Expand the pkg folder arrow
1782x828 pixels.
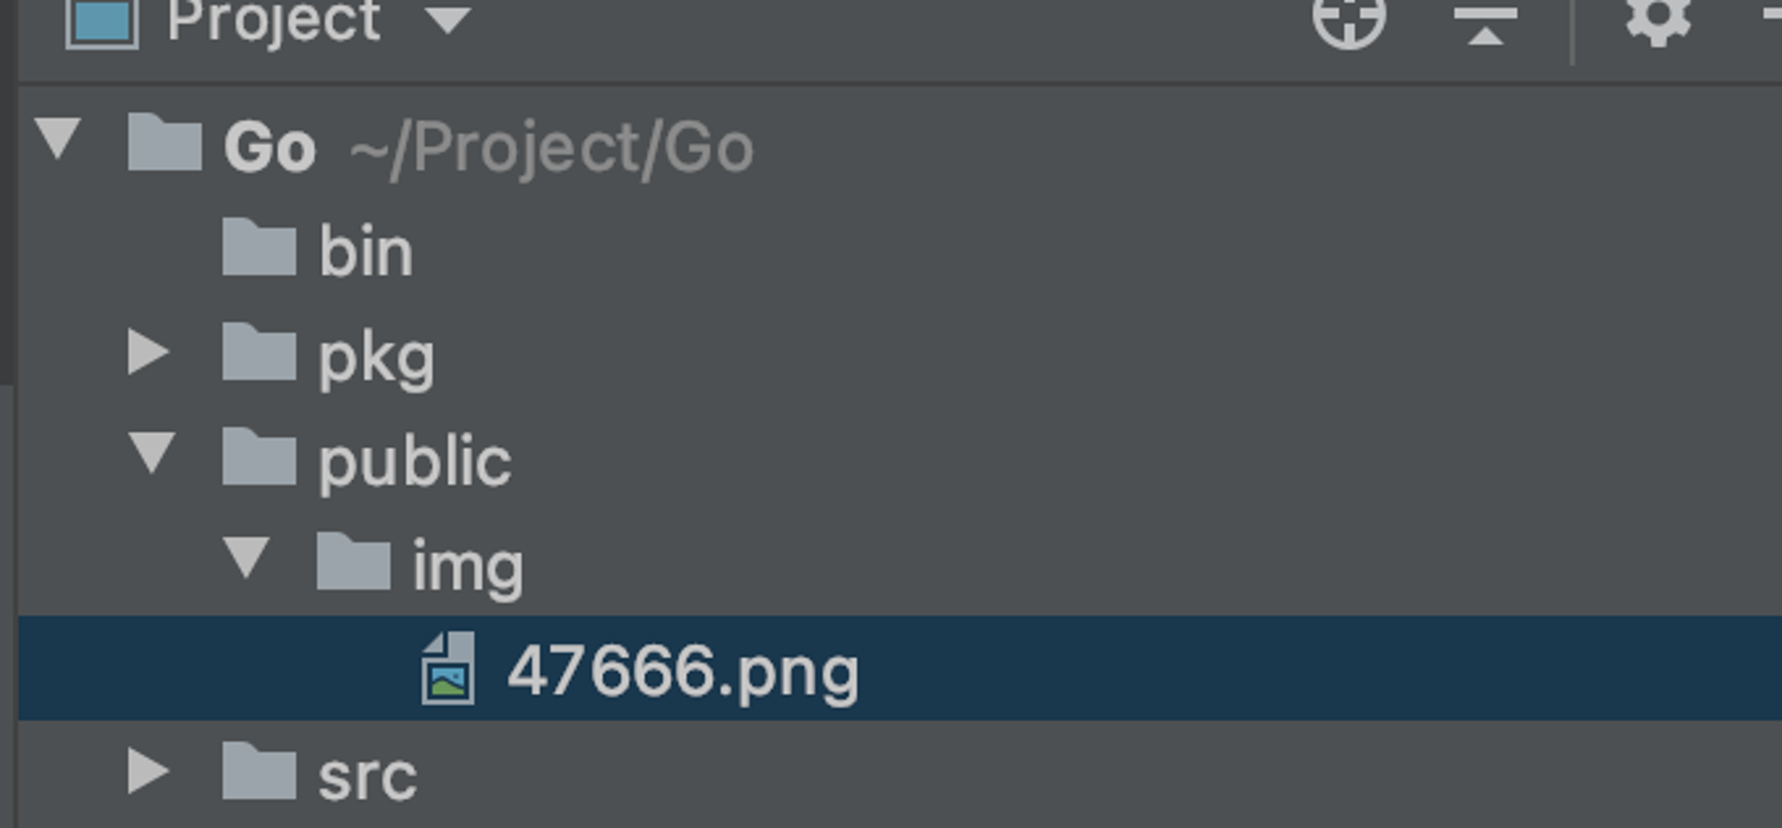(x=148, y=351)
